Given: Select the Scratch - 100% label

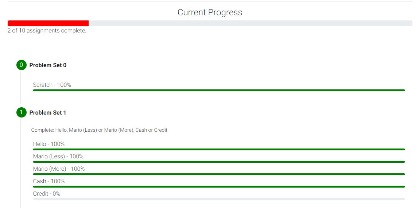Looking at the screenshot, I should click(52, 85).
